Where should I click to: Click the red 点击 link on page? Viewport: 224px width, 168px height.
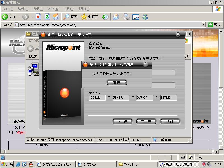coord(21,133)
